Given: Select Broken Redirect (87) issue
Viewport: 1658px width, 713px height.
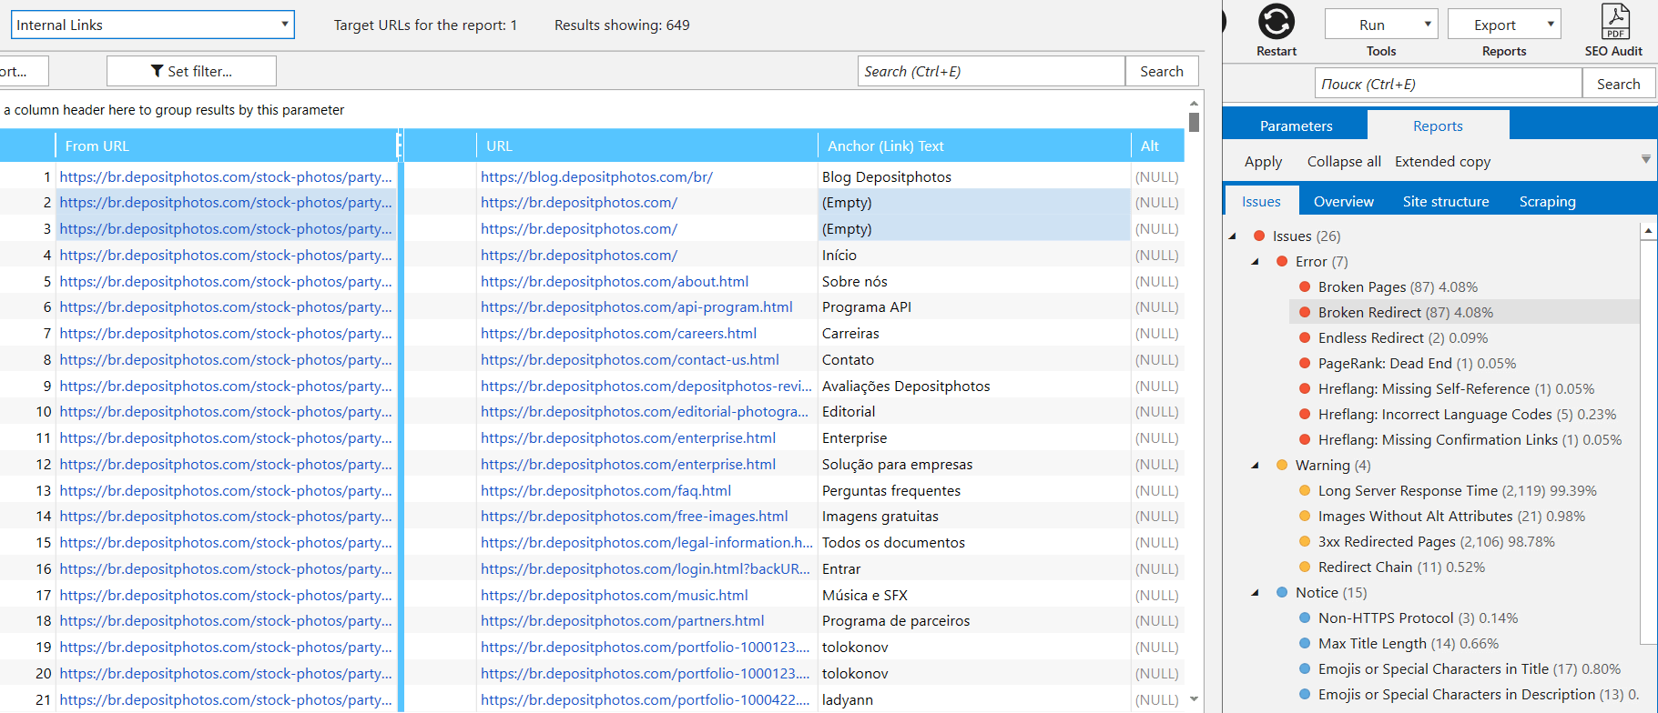Looking at the screenshot, I should 1406,312.
